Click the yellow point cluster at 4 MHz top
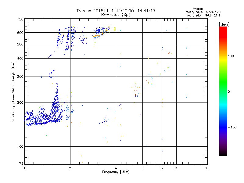Viewport: 244px width, 183px height. click(115, 29)
